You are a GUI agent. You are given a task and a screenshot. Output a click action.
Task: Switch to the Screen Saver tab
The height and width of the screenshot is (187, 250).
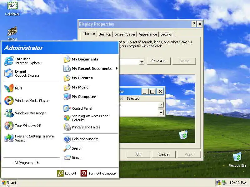point(125,34)
